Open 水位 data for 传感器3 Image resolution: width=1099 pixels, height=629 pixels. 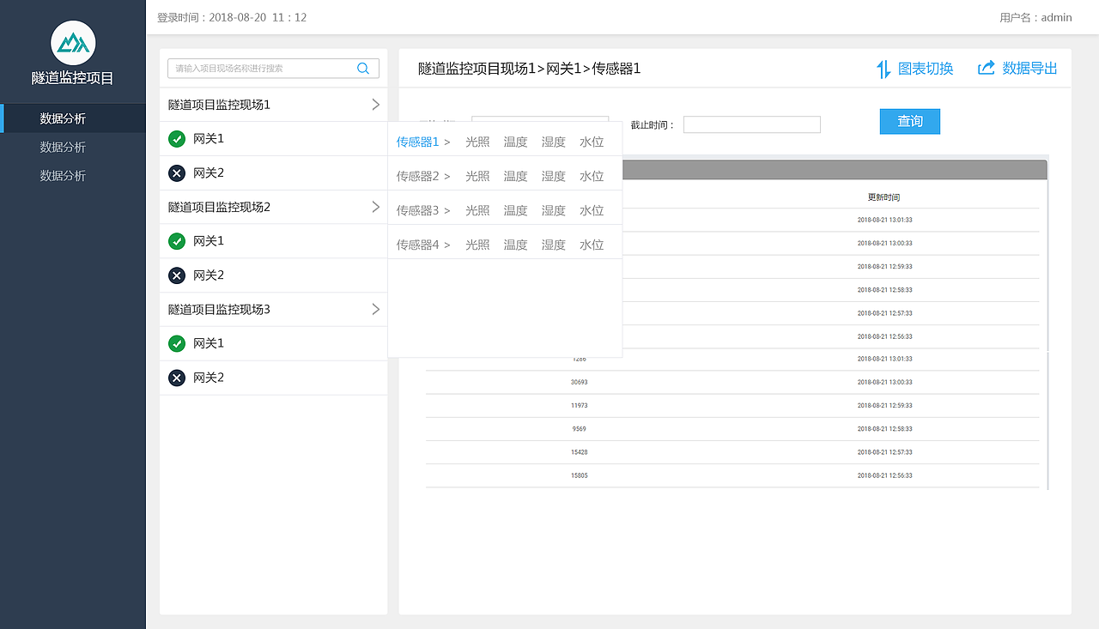pos(592,209)
